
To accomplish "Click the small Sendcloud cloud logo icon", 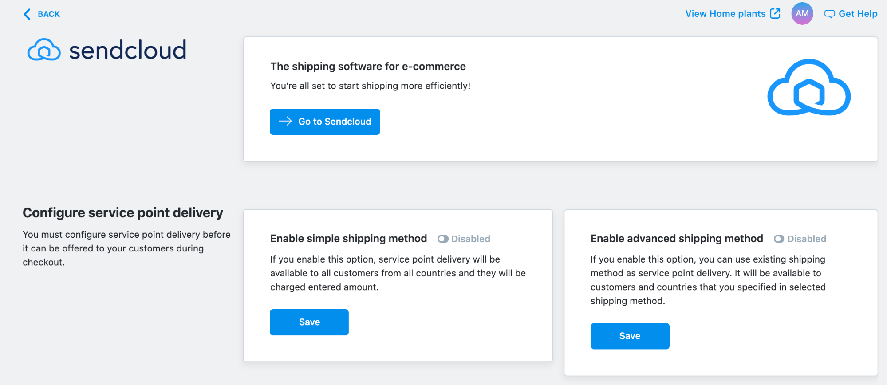I will [x=44, y=50].
